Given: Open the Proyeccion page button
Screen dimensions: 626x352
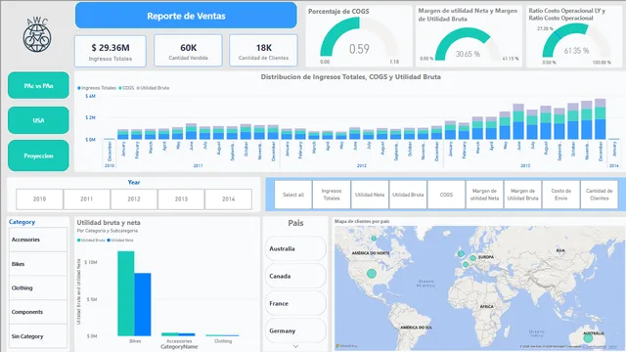Looking at the screenshot, I should pyautogui.click(x=38, y=155).
